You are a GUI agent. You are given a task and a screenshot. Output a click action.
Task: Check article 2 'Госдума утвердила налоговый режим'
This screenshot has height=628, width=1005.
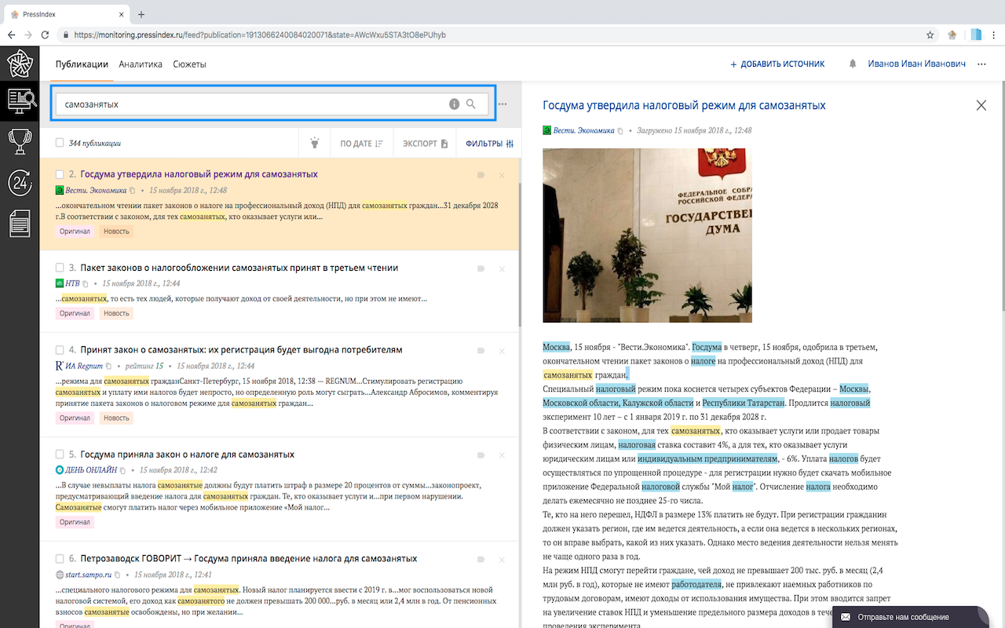point(60,174)
